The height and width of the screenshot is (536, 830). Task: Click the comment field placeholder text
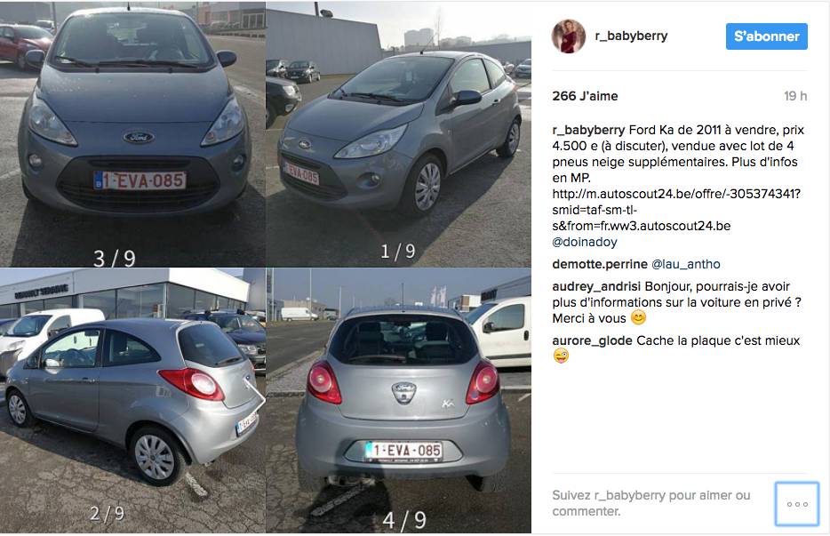pyautogui.click(x=651, y=503)
